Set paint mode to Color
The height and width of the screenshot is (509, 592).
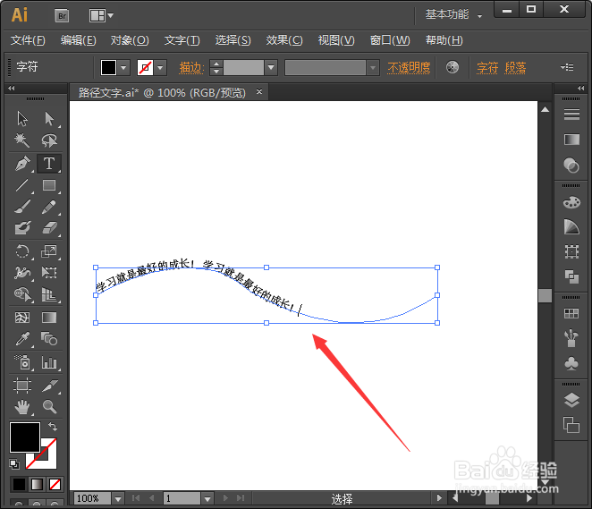pos(19,484)
